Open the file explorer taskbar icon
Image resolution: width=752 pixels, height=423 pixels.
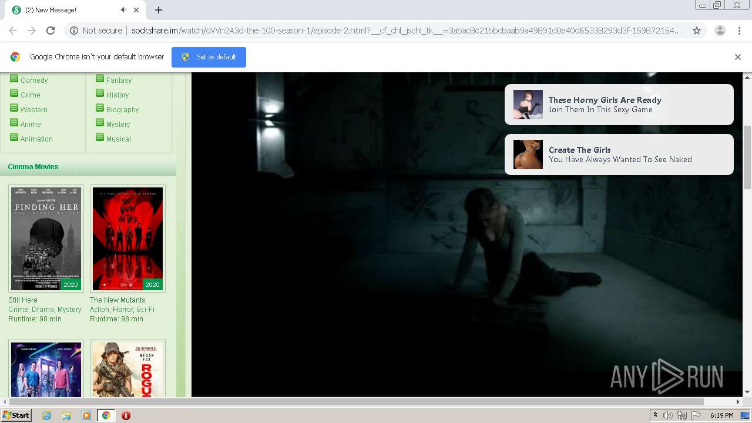point(66,415)
